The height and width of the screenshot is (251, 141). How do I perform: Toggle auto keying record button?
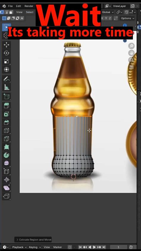tap(70, 247)
